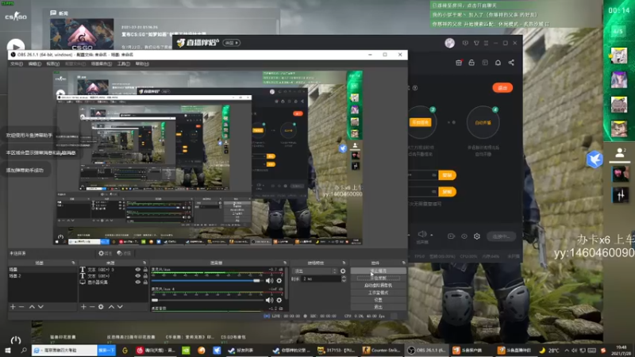635x357 pixels.
Task: Open the audio mixer icon on right sidebar
Action: (x=621, y=195)
